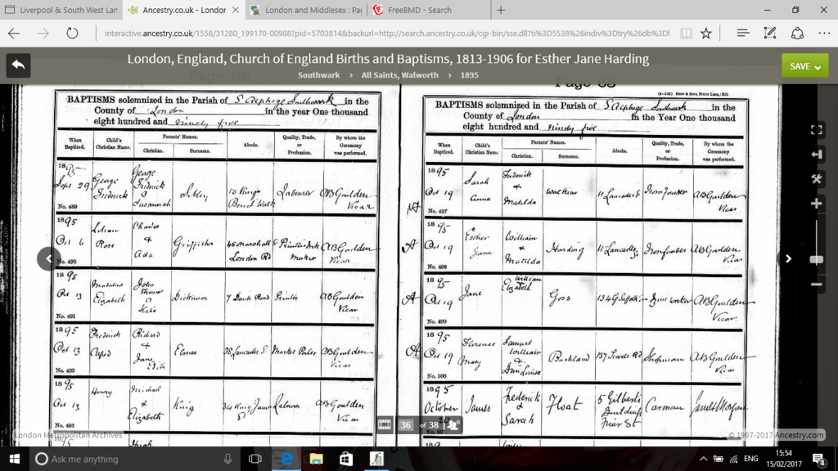The height and width of the screenshot is (471, 838).
Task: Open the Windows Start menu
Action: click(x=15, y=459)
